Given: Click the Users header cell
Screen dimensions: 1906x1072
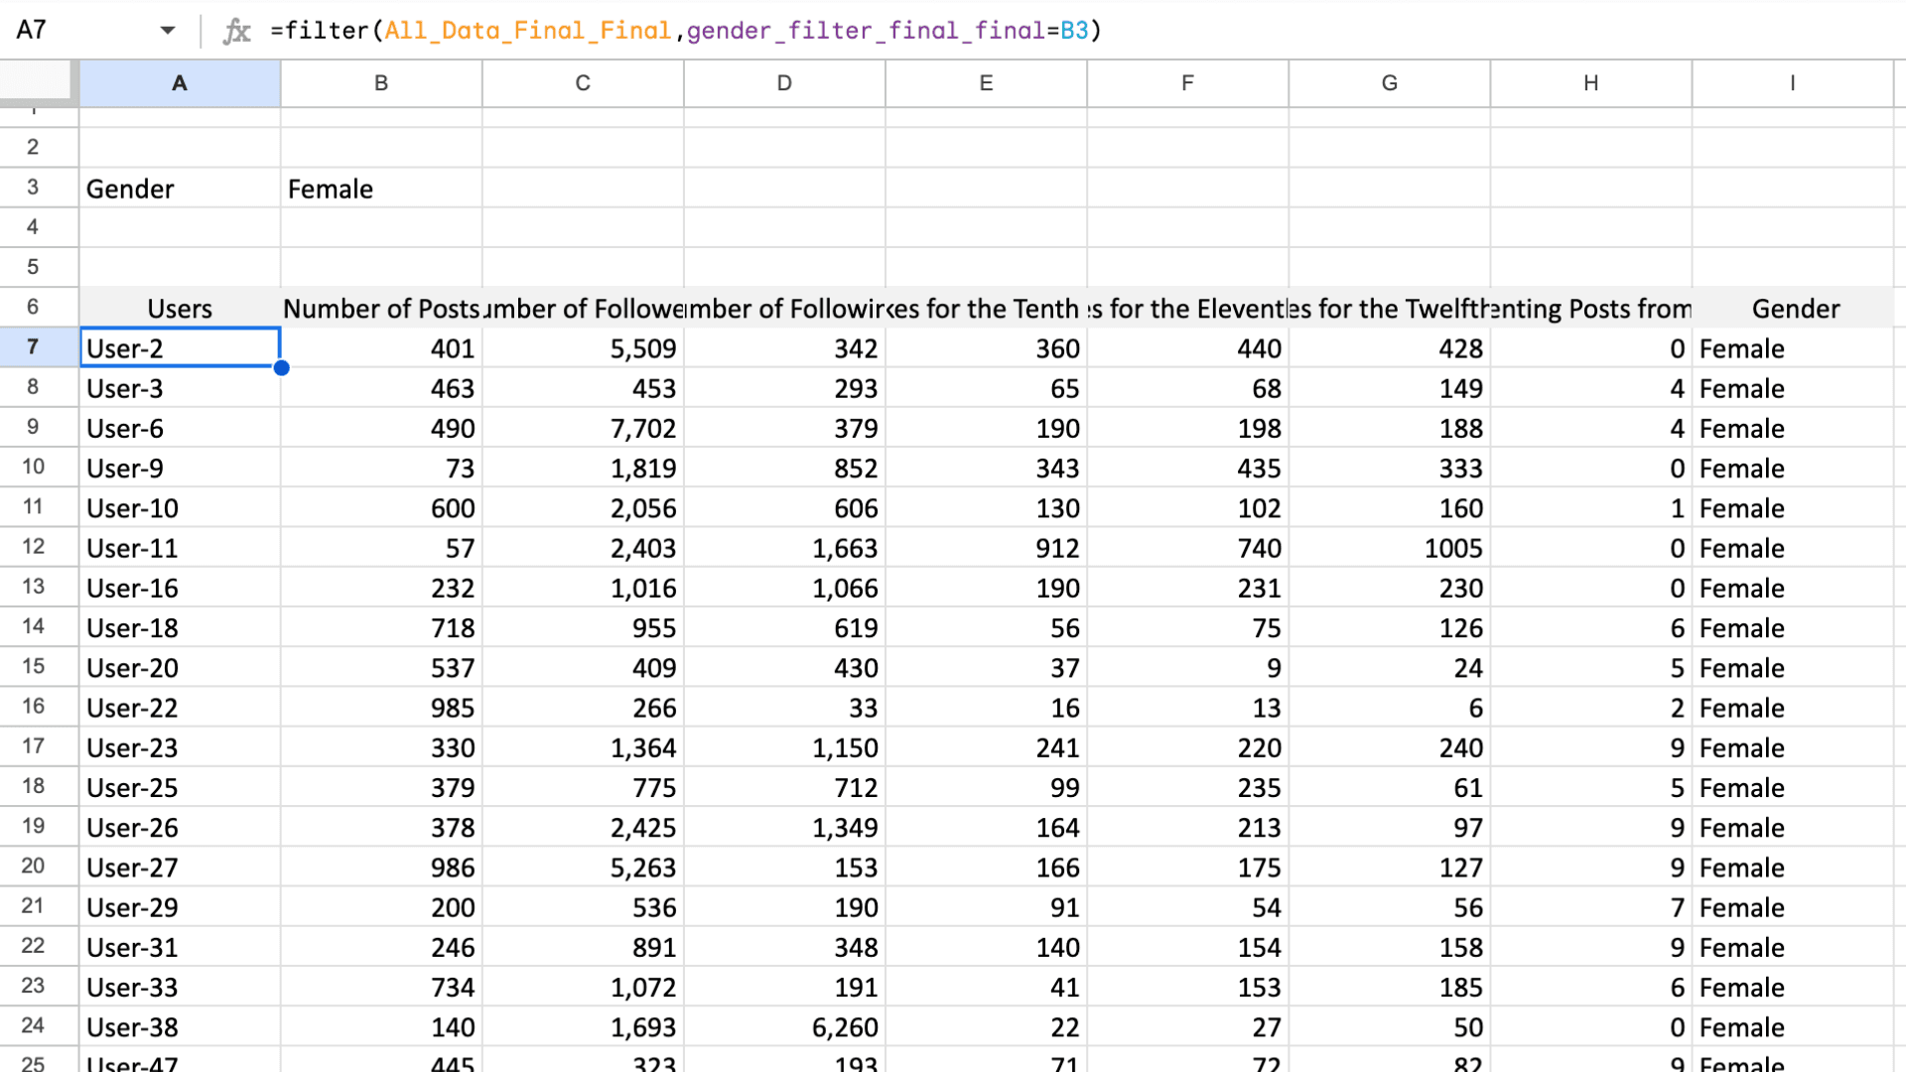Looking at the screenshot, I should (180, 309).
